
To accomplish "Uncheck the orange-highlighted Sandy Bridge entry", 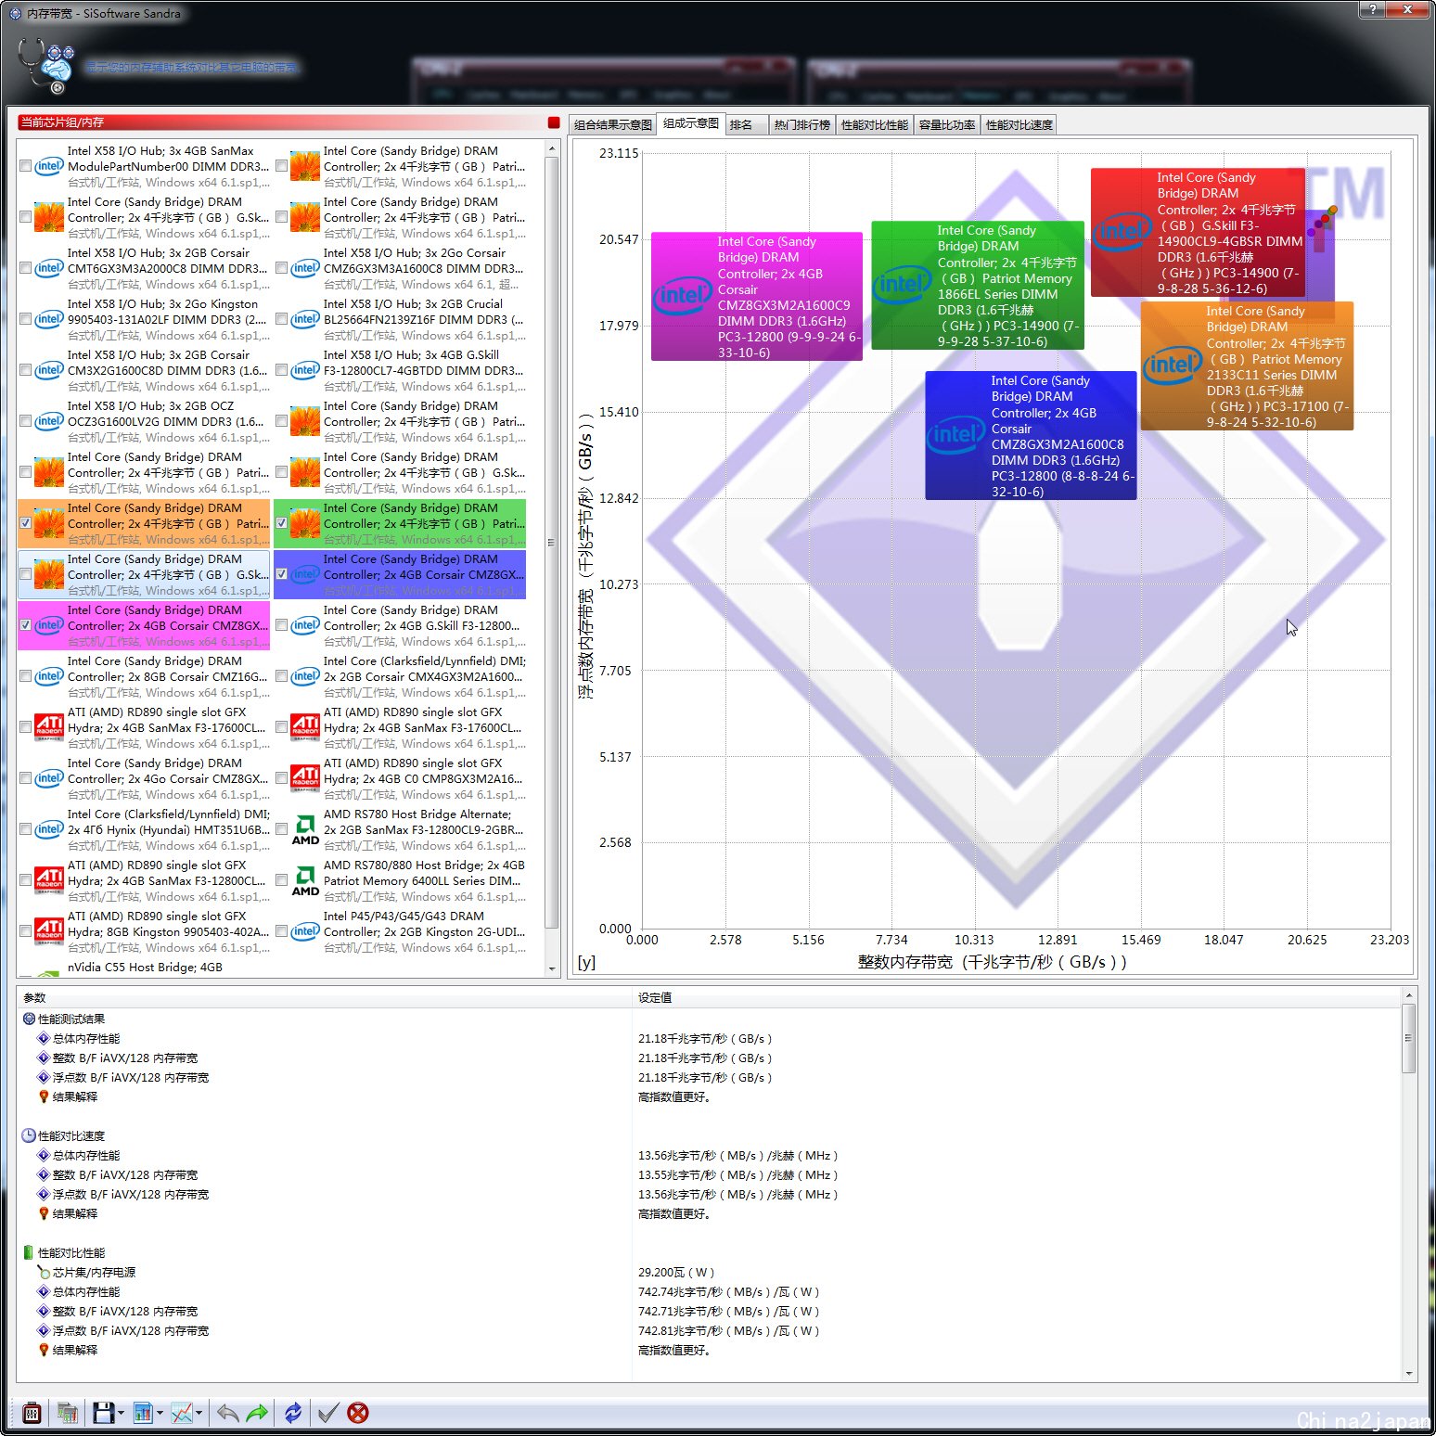I will (x=26, y=523).
